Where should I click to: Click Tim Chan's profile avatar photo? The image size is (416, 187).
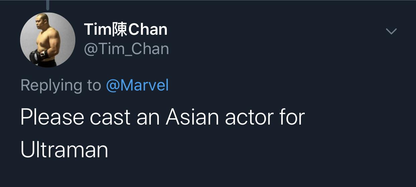click(x=48, y=40)
